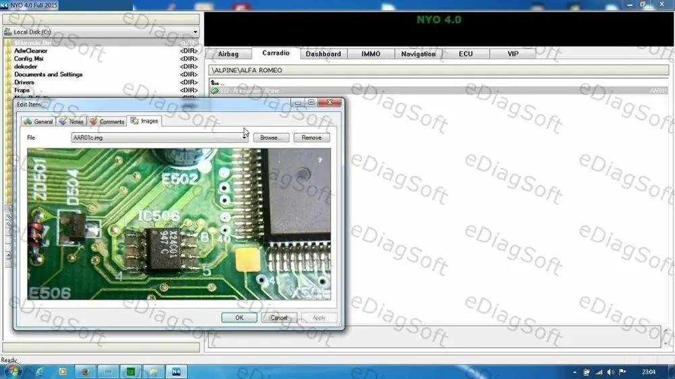Click the General tab icon
Screen dimensions: 675x379
(28, 122)
